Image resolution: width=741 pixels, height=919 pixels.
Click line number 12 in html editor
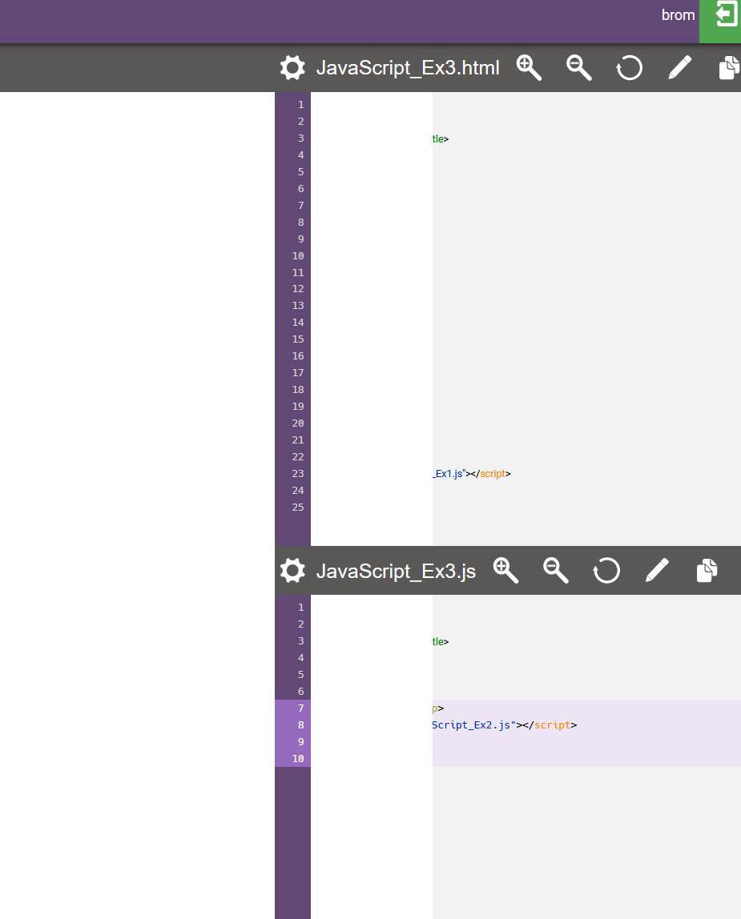click(298, 289)
